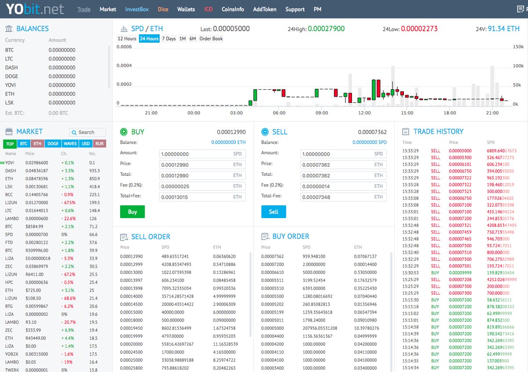Screen dimensions: 528x372
Task: Select the TOP market filter
Action: [x=10, y=144]
